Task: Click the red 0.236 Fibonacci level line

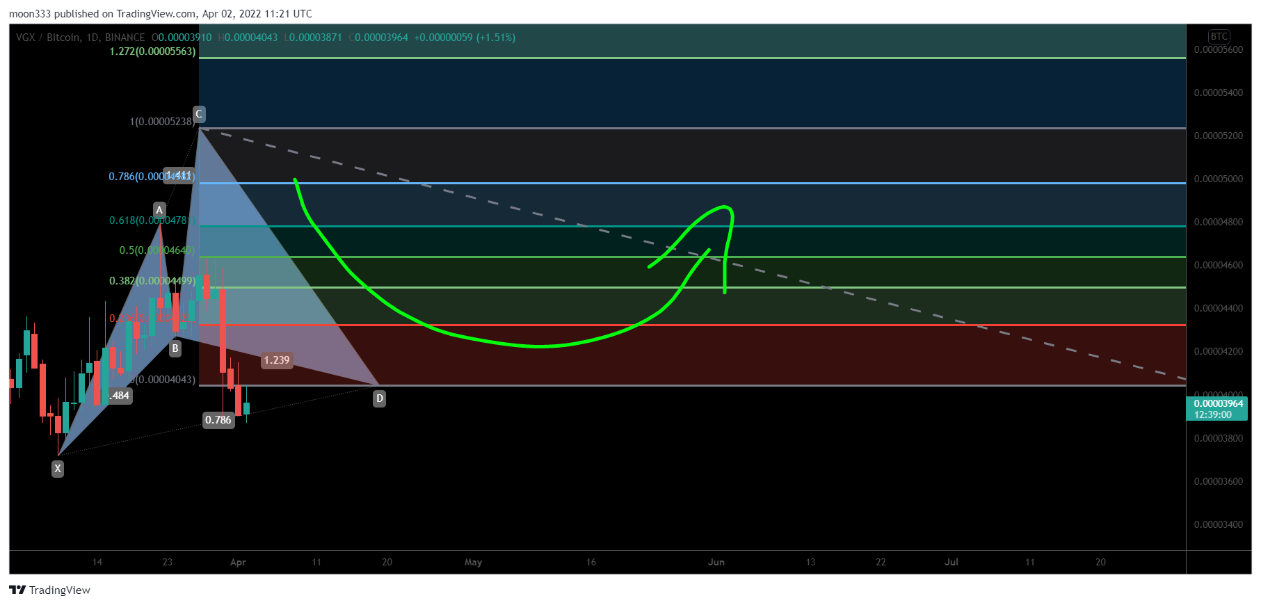Action: point(692,325)
